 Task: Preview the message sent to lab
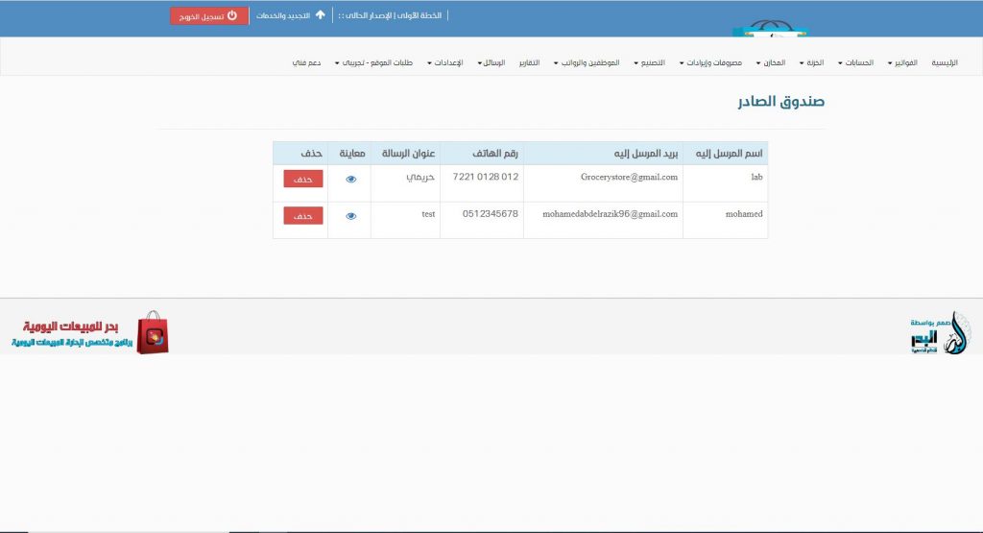pos(351,180)
